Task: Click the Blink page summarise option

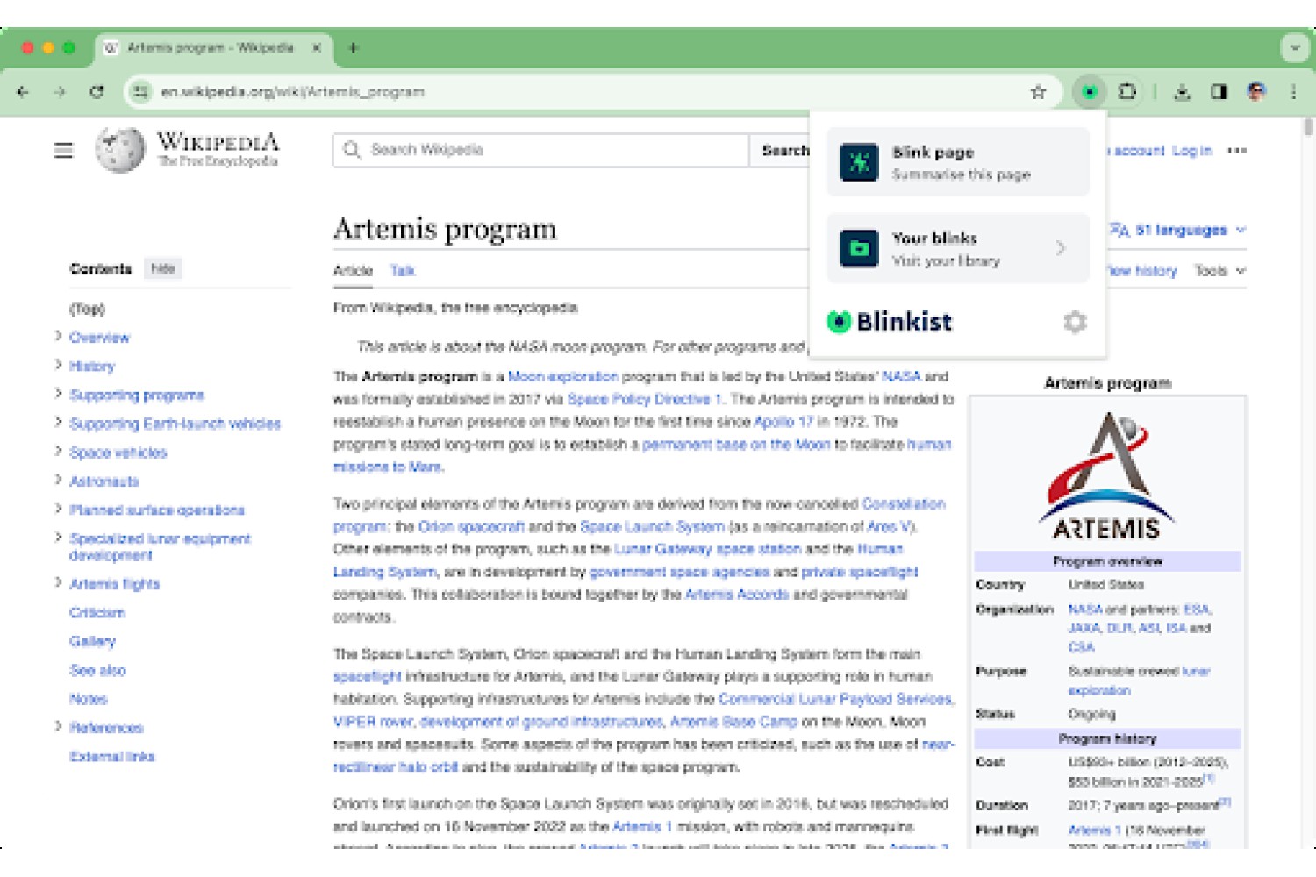Action: [958, 162]
